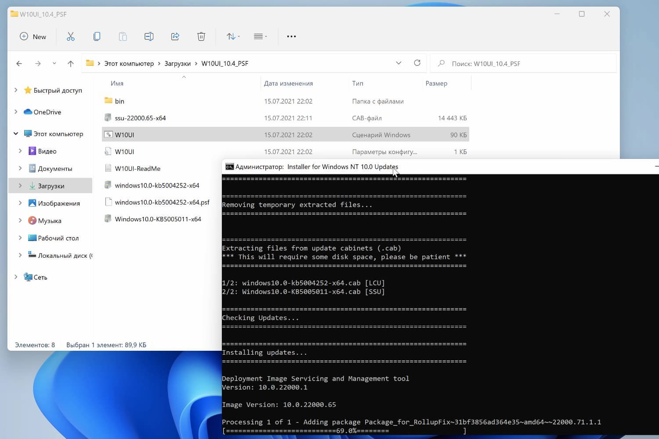Expand the 'Музыка' tree node
Image resolution: width=659 pixels, height=439 pixels.
[20, 220]
